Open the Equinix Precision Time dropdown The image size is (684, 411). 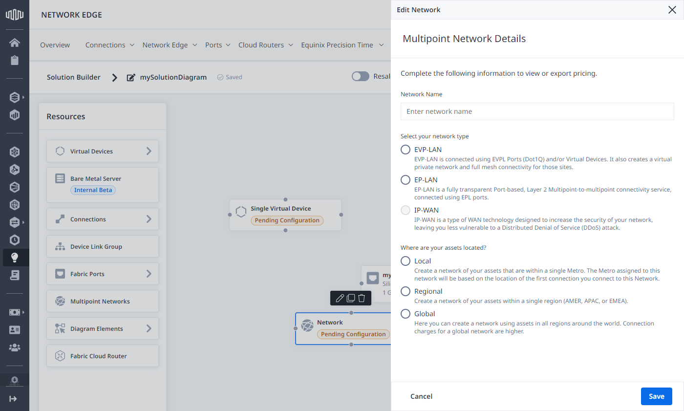342,45
